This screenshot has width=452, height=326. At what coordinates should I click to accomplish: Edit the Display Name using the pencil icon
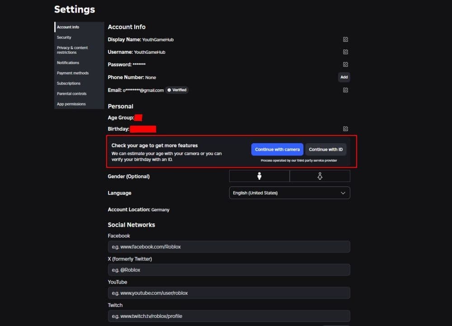(345, 39)
